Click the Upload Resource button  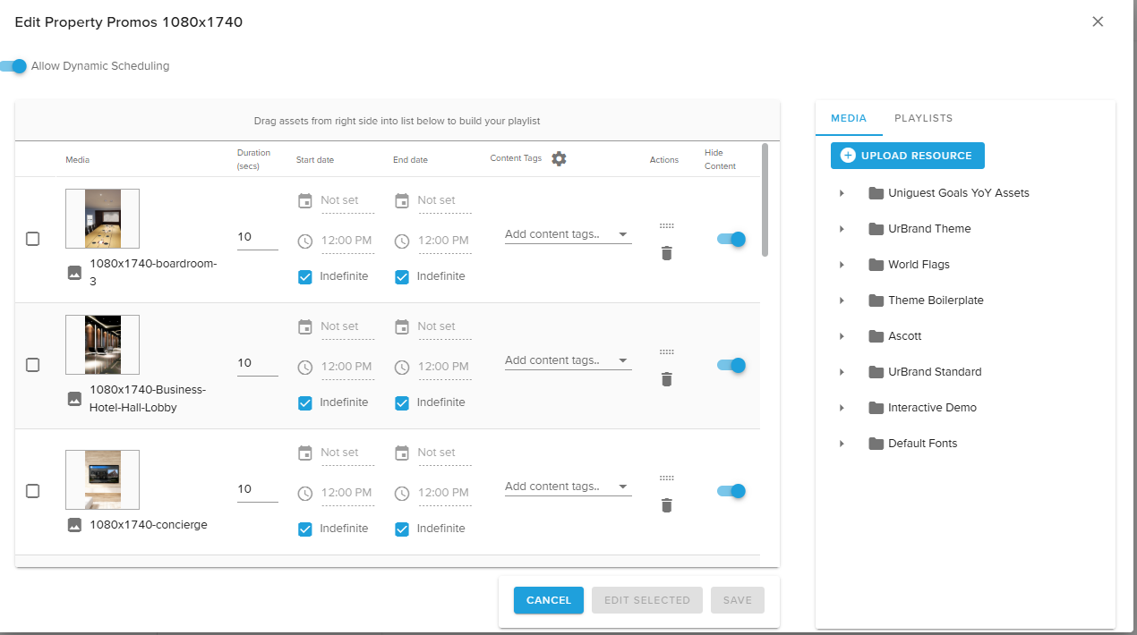tap(907, 156)
